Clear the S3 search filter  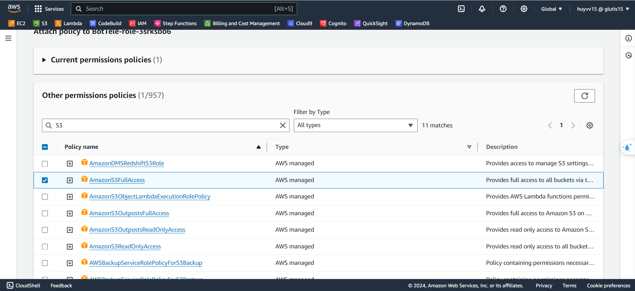point(283,125)
